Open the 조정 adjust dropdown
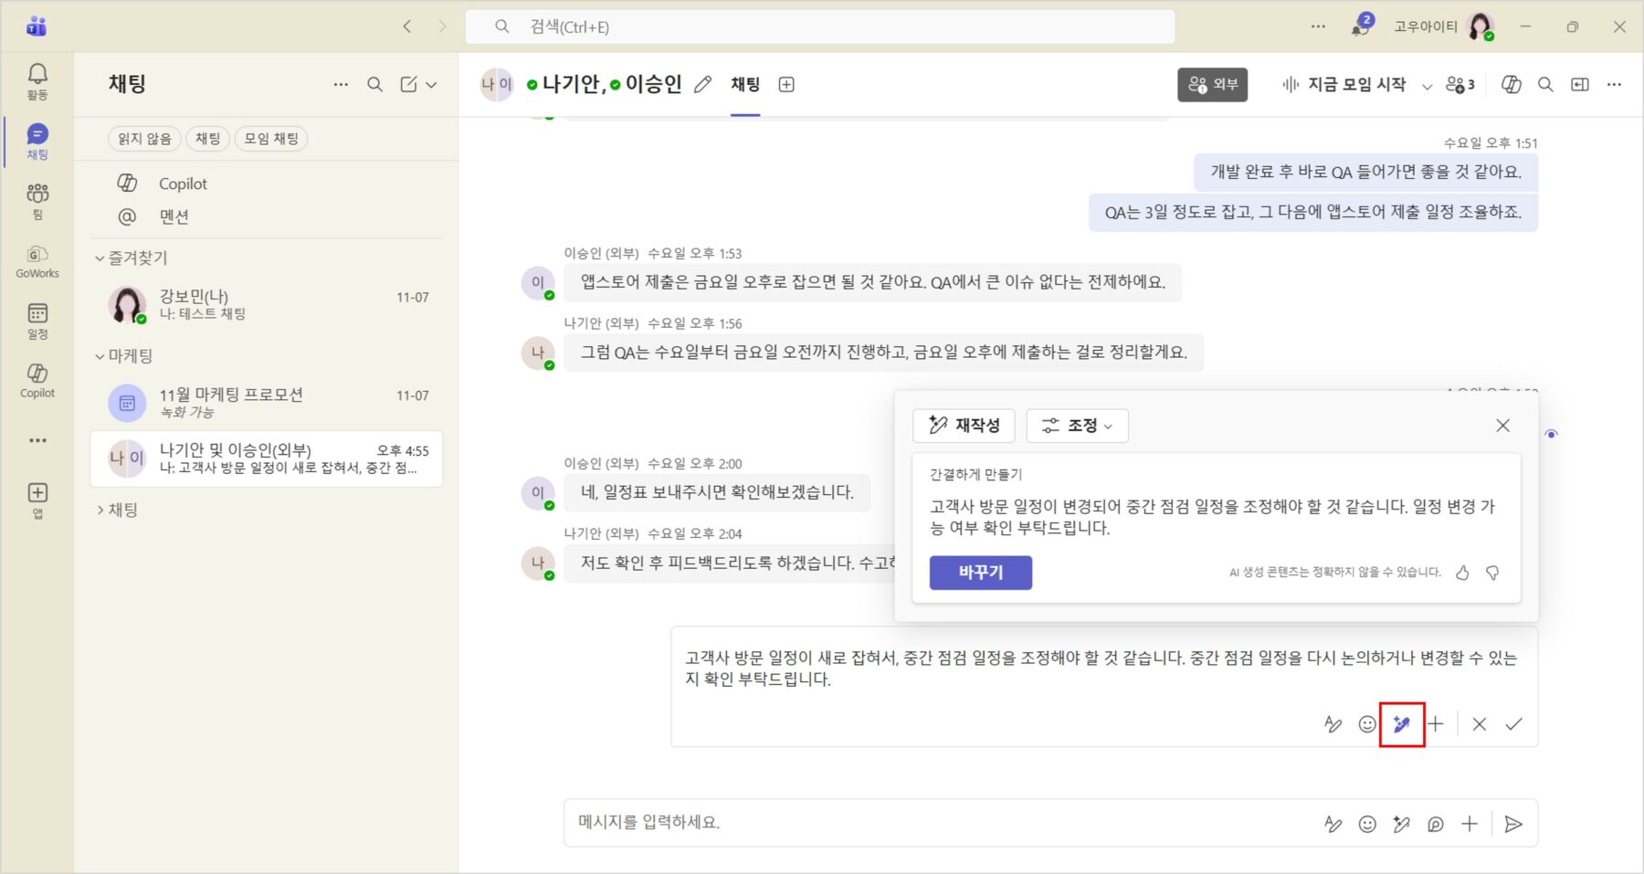 tap(1077, 426)
